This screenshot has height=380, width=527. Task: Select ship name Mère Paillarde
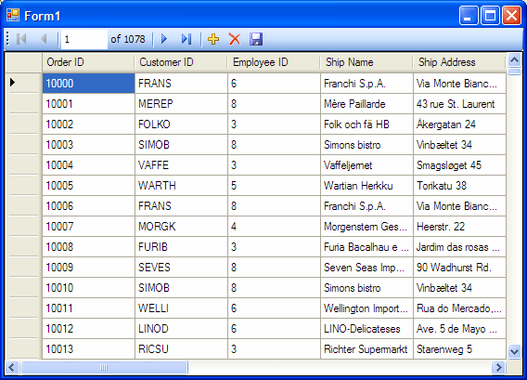pos(366,104)
